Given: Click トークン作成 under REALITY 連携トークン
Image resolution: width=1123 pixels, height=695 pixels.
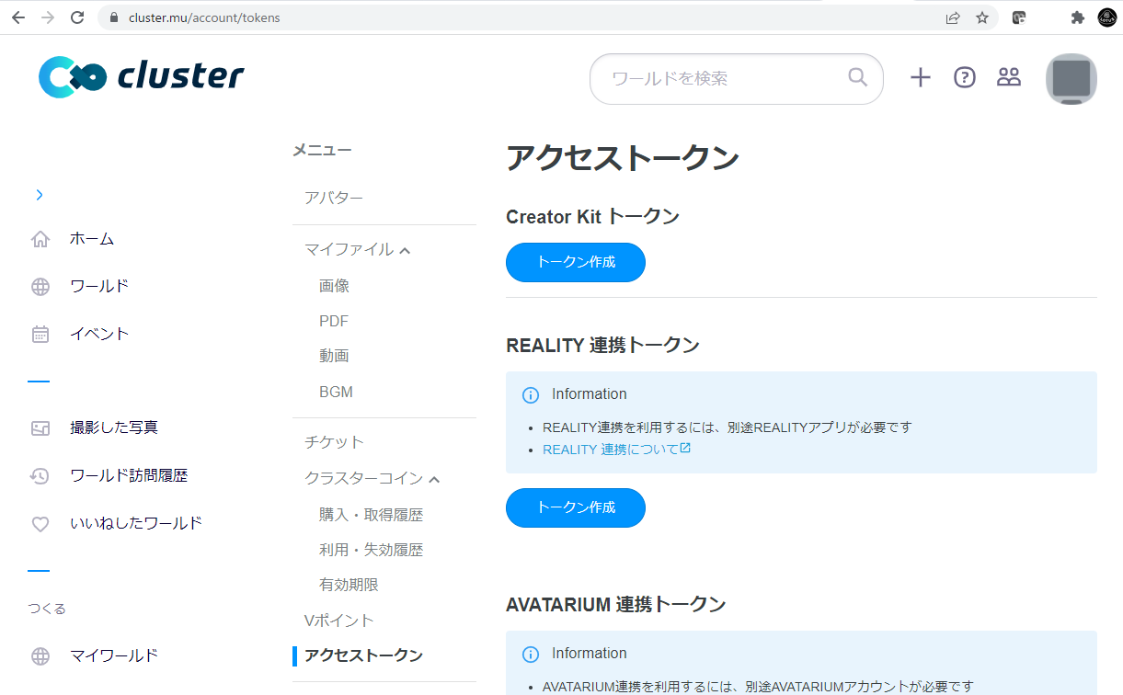Looking at the screenshot, I should [x=575, y=507].
